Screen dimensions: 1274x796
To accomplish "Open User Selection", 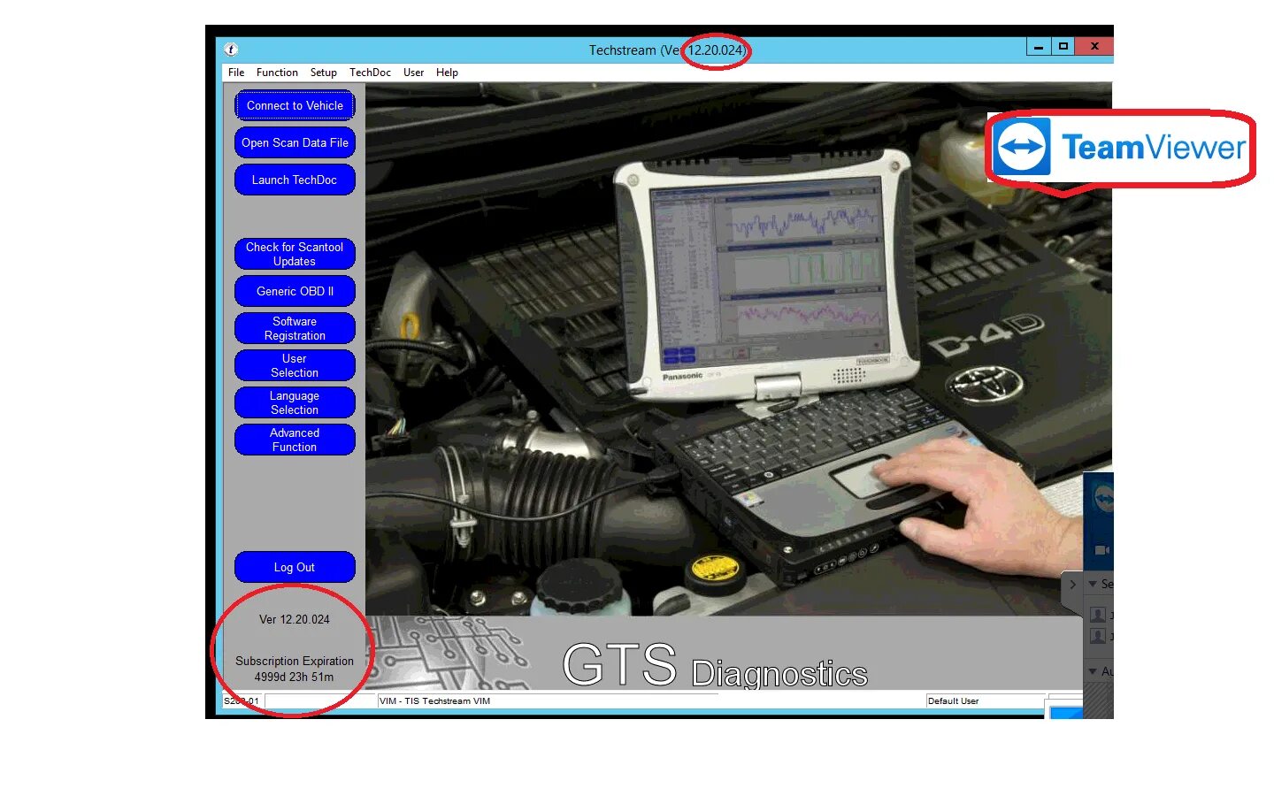I will coord(295,365).
